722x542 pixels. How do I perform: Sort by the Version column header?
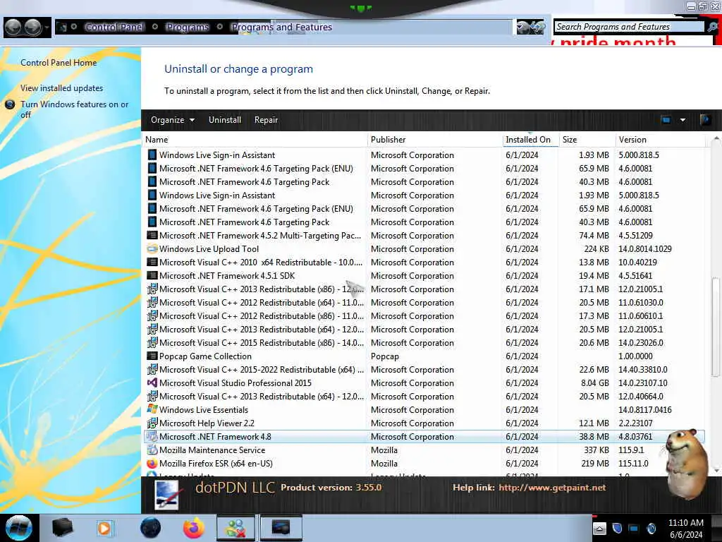(x=660, y=140)
